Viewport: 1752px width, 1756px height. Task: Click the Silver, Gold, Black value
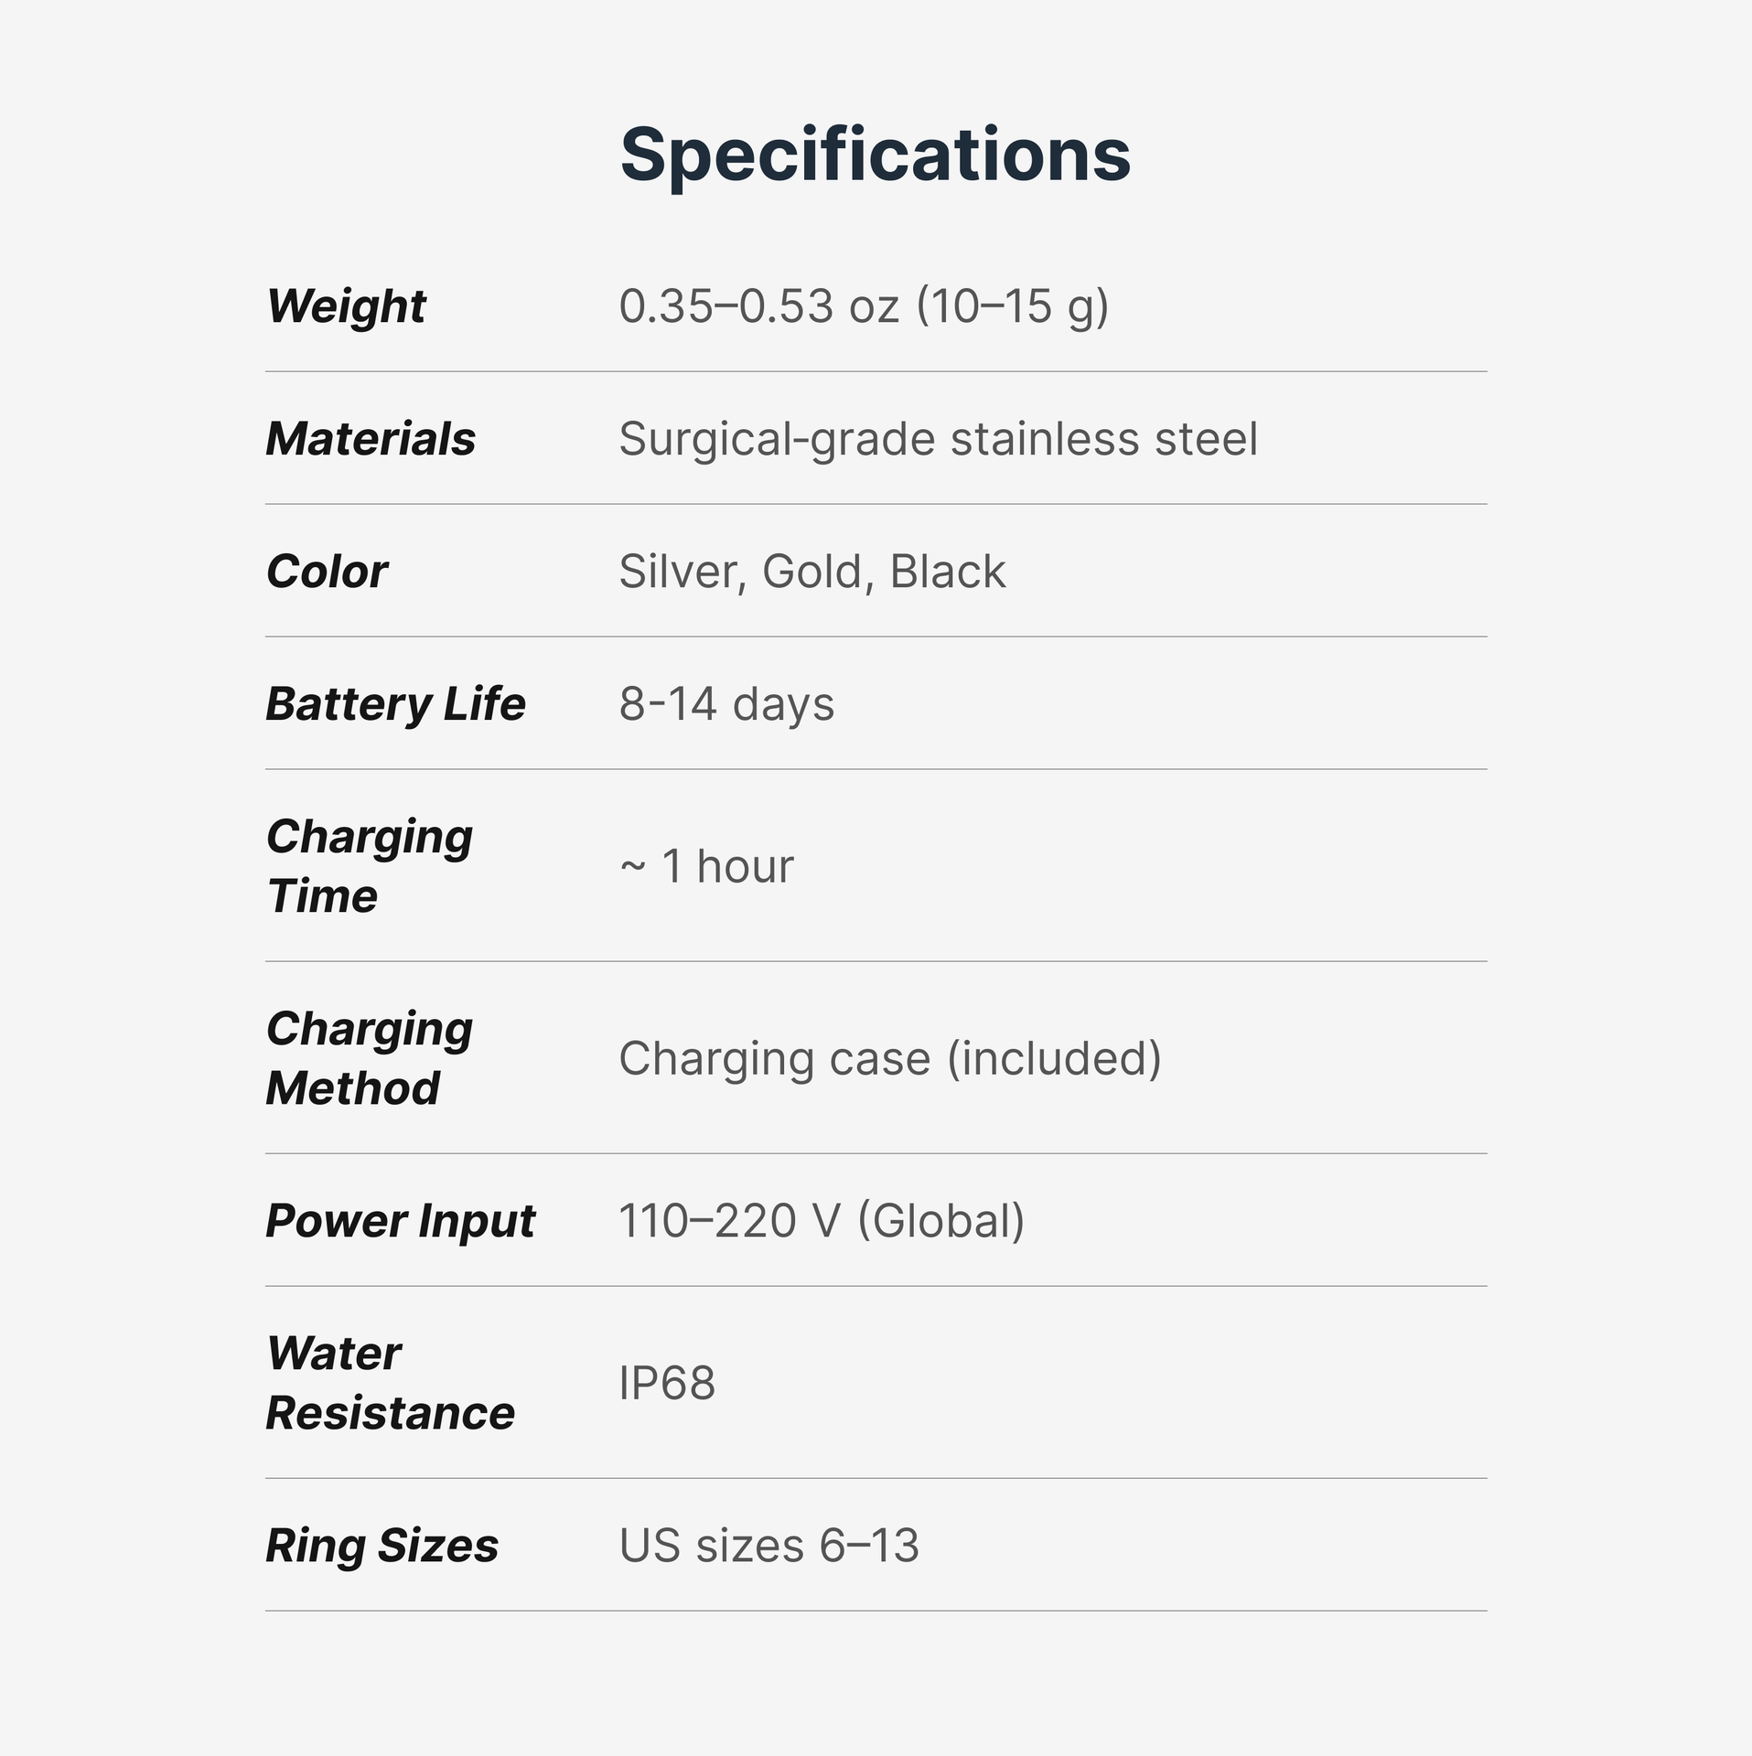pyautogui.click(x=812, y=571)
